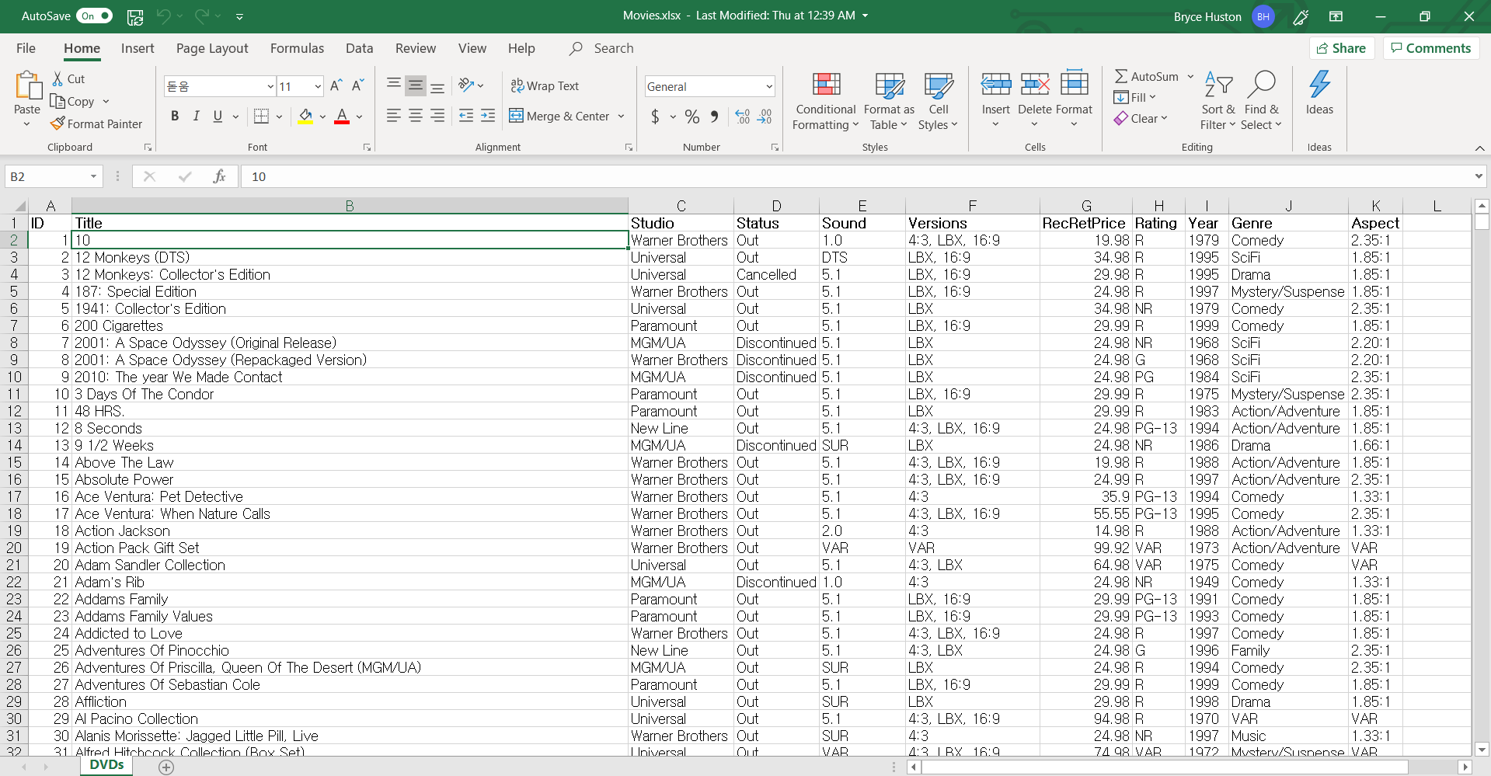Switch to the Insert tab

click(138, 48)
